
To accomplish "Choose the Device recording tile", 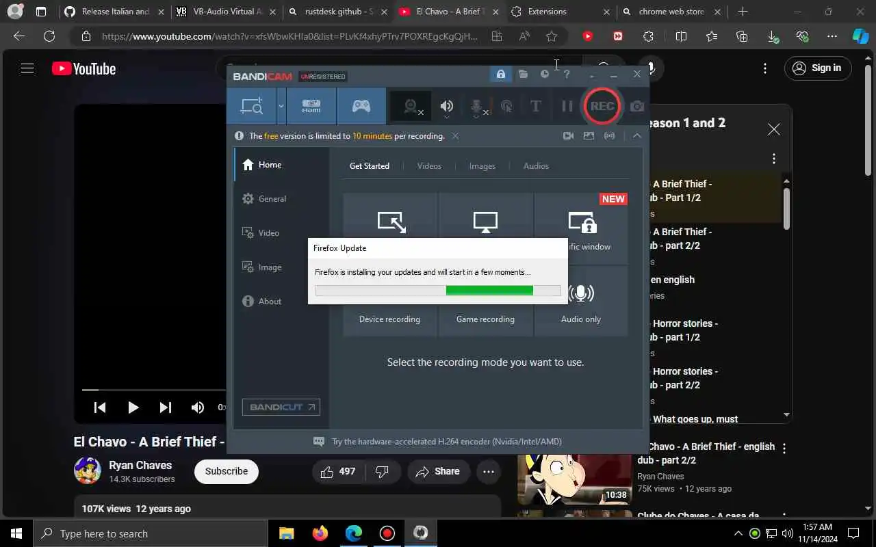I will [389, 318].
